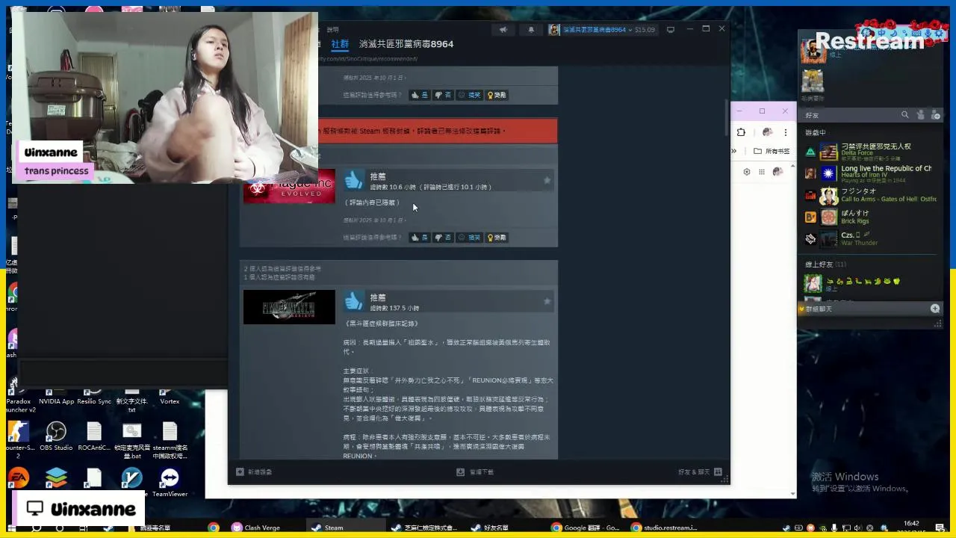Select friend Long live the Republic playing Hearts of Iron IV
The width and height of the screenshot is (956, 538).
click(x=870, y=173)
